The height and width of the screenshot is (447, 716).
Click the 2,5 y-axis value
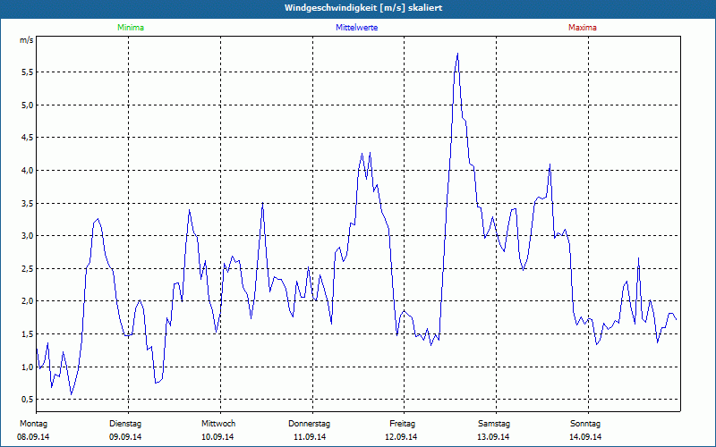28,269
